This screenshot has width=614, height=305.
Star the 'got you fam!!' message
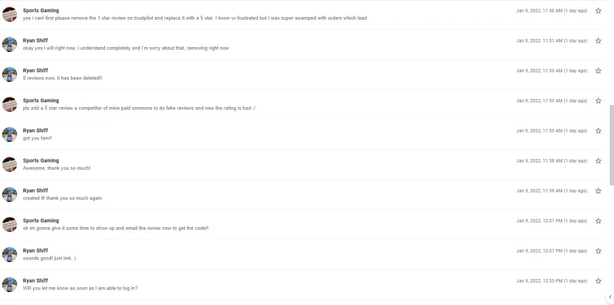[598, 131]
